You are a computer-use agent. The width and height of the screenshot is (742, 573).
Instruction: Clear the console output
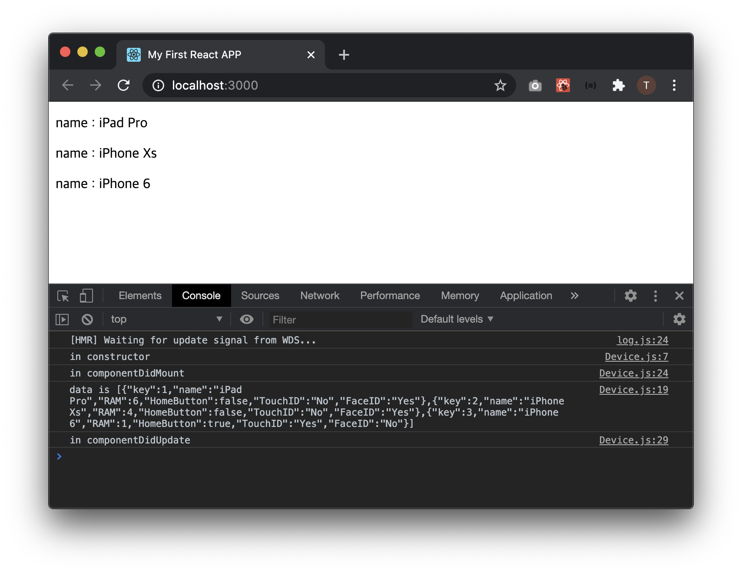87,320
